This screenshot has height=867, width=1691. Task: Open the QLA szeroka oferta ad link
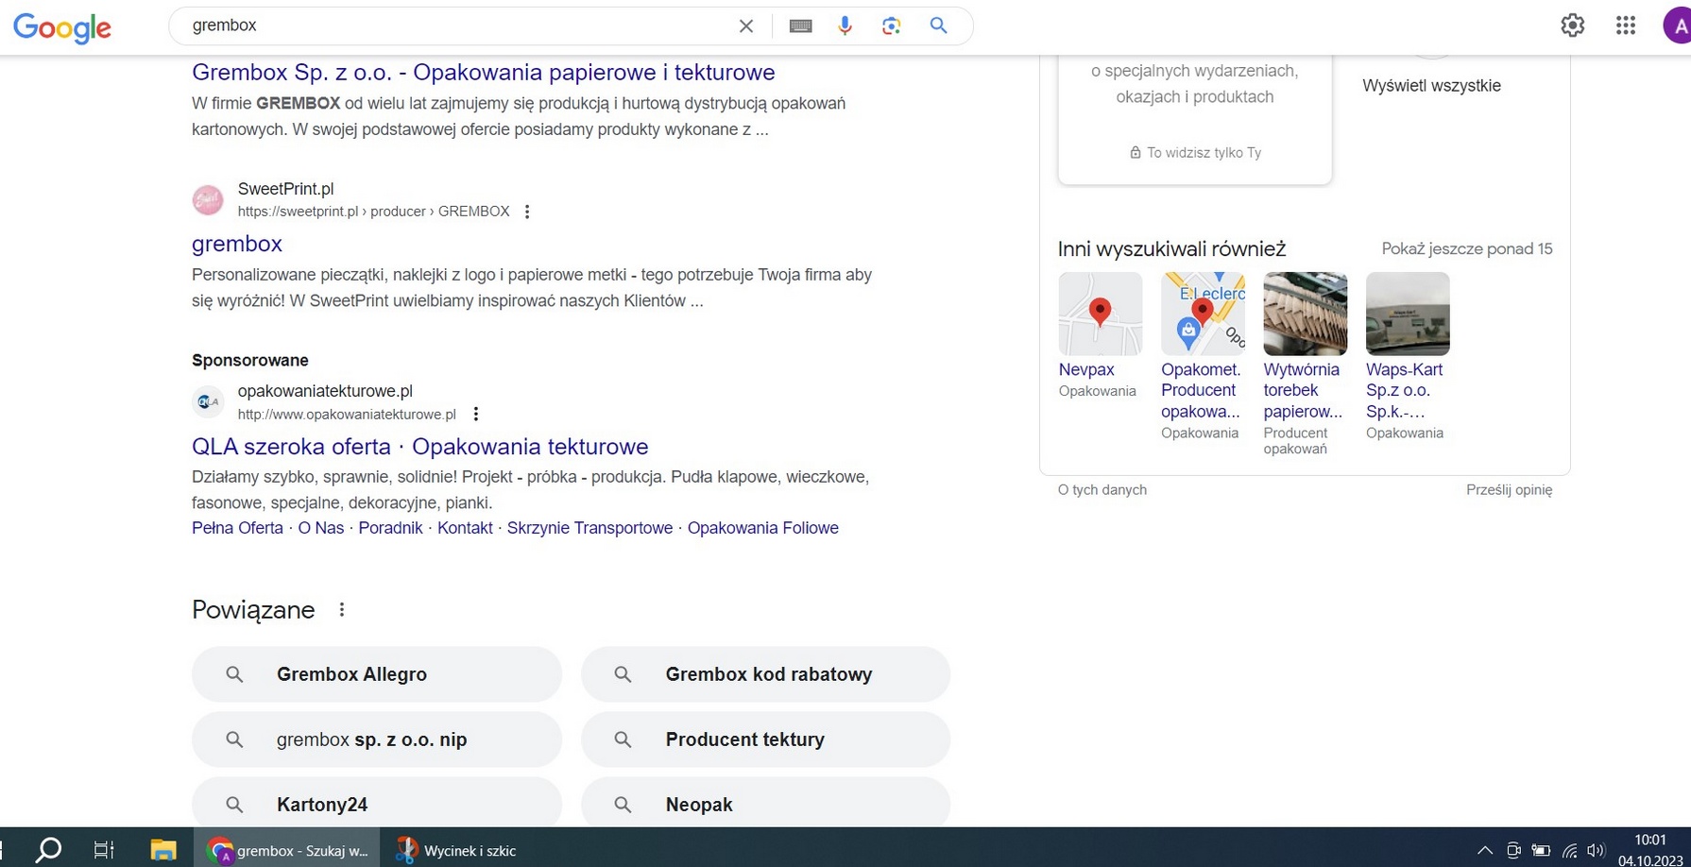(419, 447)
